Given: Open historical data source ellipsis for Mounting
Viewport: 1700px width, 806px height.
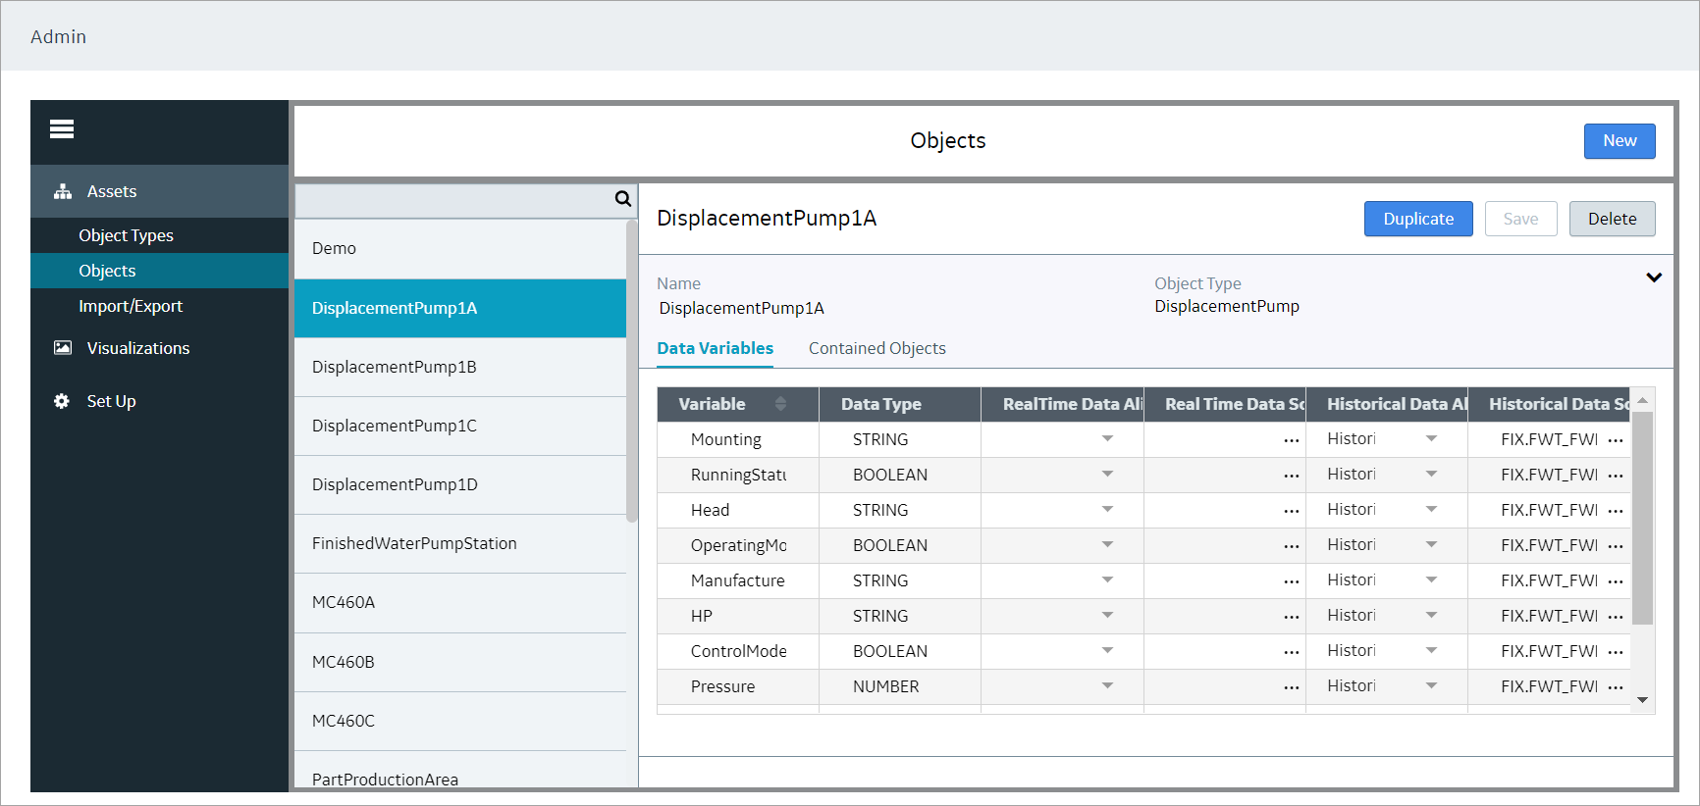Looking at the screenshot, I should point(1616,440).
